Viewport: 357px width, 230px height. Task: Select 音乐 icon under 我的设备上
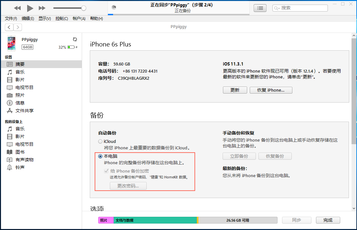coord(10,129)
